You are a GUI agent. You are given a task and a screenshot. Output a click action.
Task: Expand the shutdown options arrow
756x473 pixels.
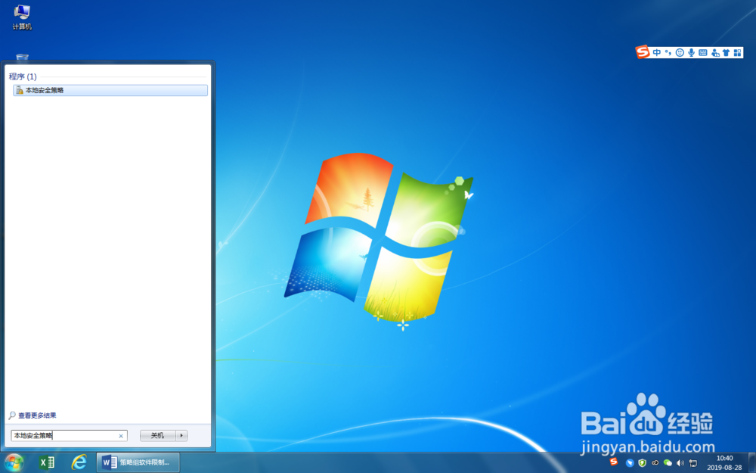(181, 435)
